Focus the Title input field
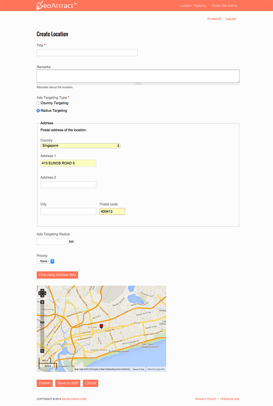273x406 pixels. click(87, 53)
